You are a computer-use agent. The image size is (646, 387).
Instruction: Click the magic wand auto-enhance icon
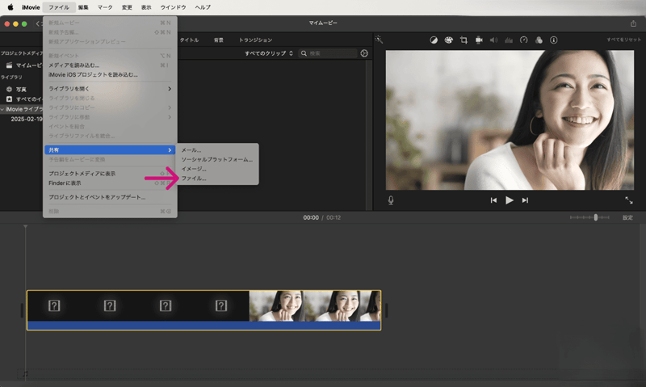click(x=379, y=40)
